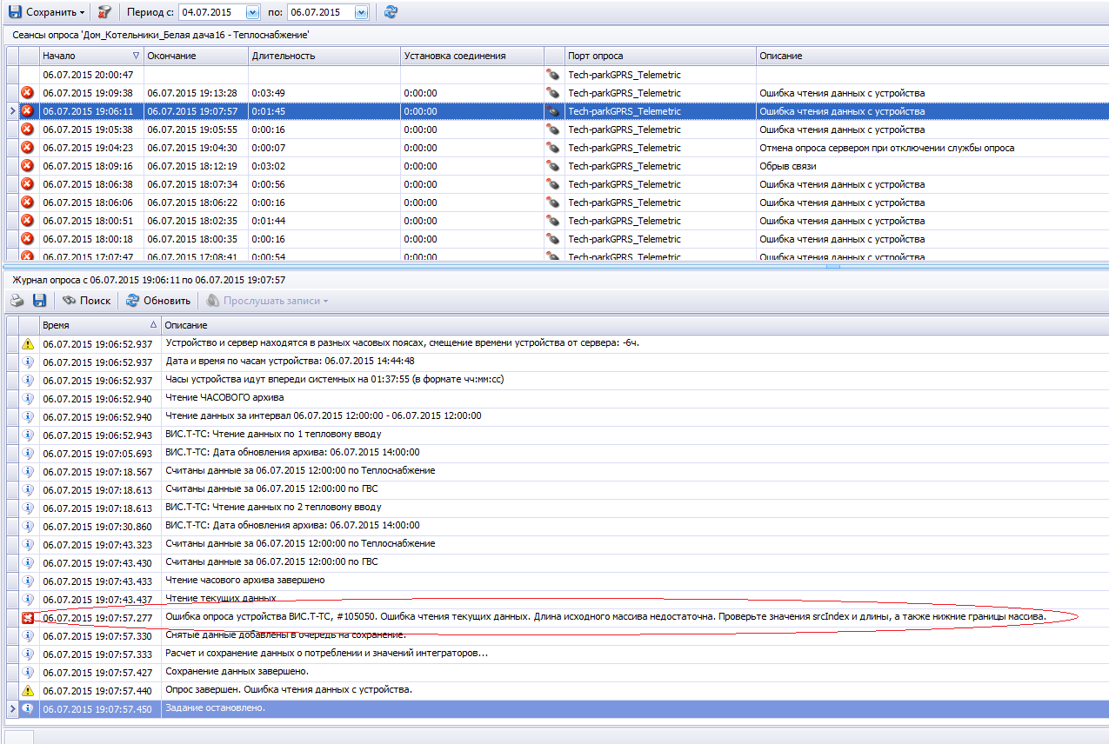
Task: Click error icon of session started 18:06:06
Action: [x=27, y=203]
